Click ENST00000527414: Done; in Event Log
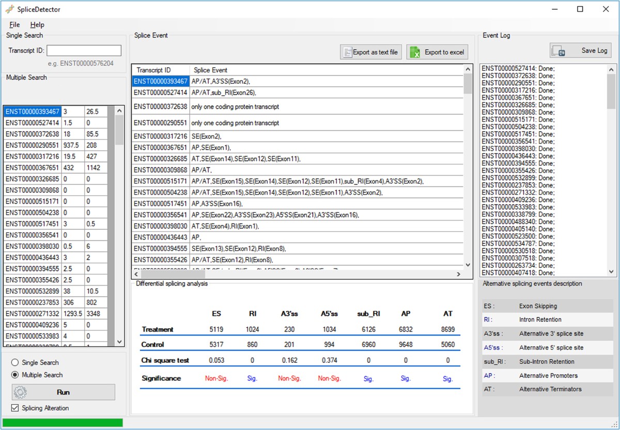 tap(518, 68)
